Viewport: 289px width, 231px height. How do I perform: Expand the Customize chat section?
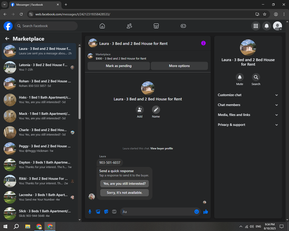click(x=248, y=95)
